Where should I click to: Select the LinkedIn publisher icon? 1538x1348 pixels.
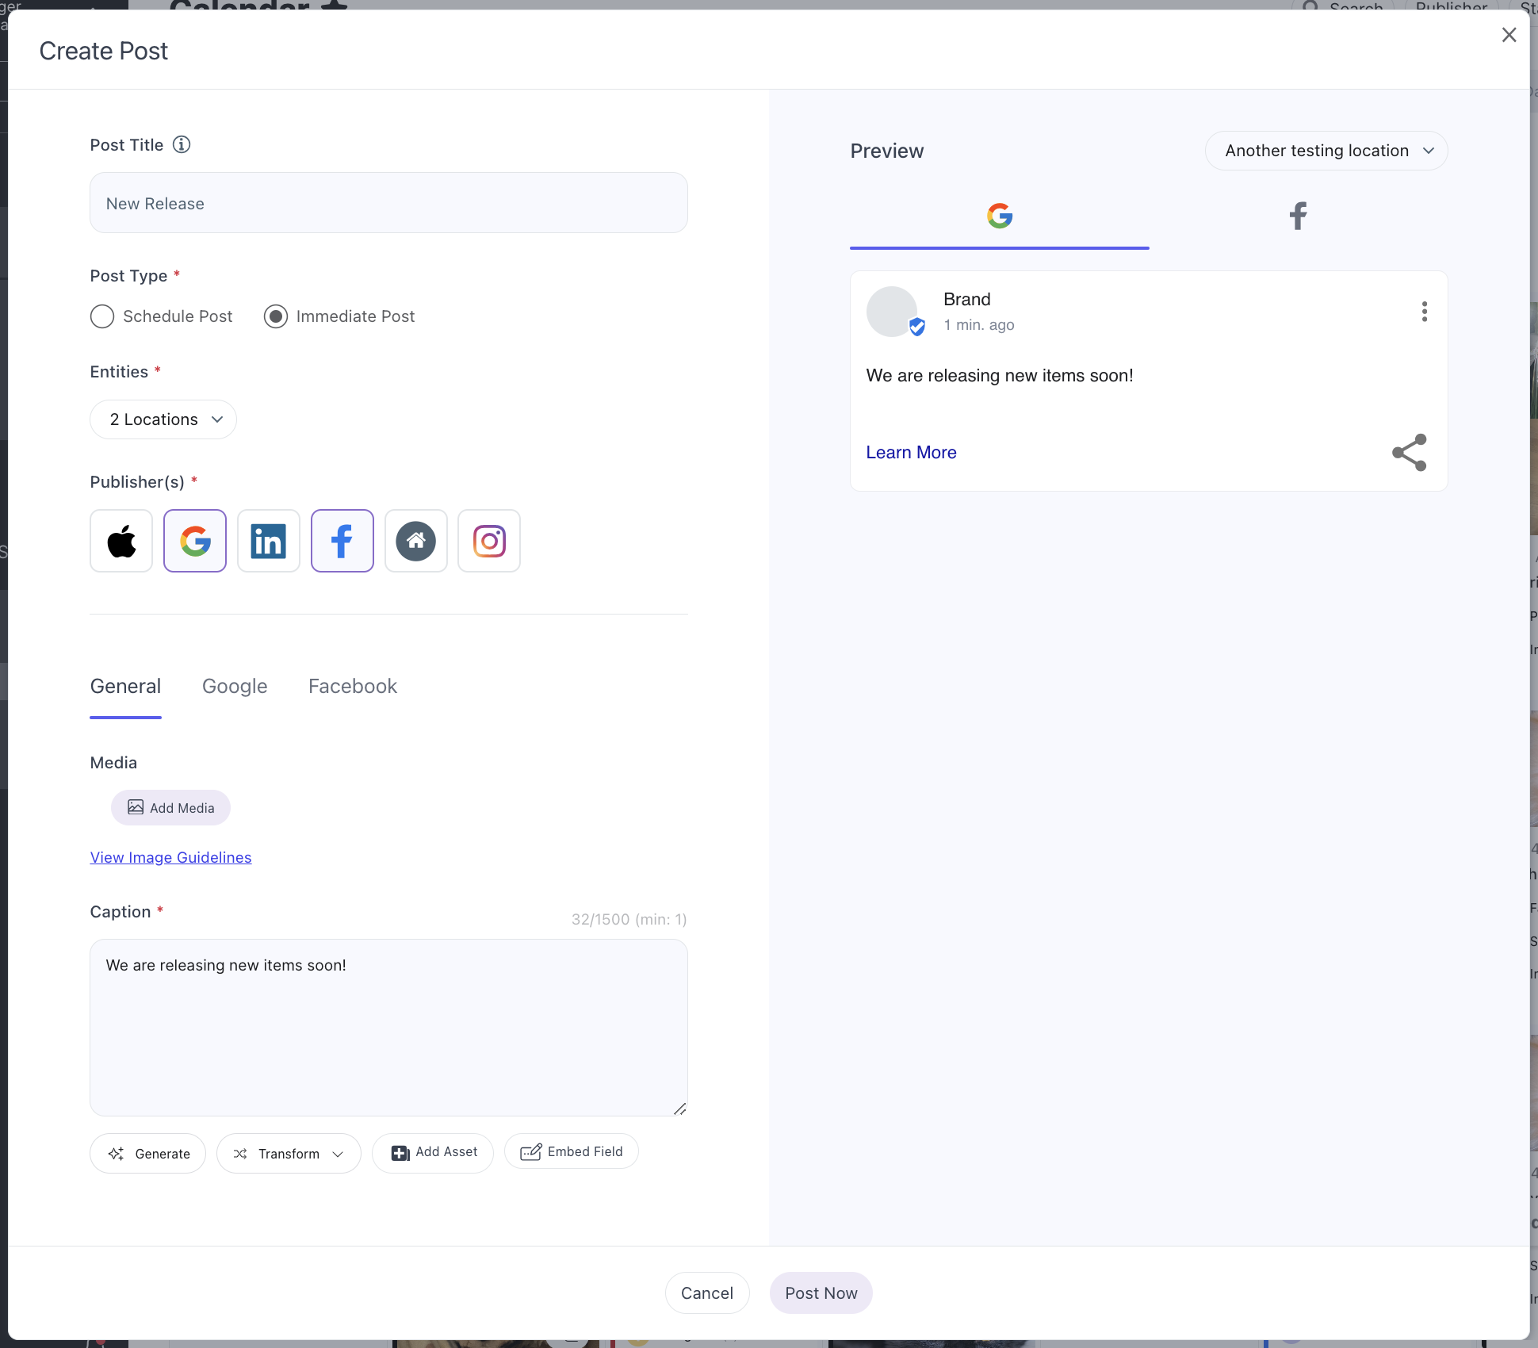click(269, 541)
